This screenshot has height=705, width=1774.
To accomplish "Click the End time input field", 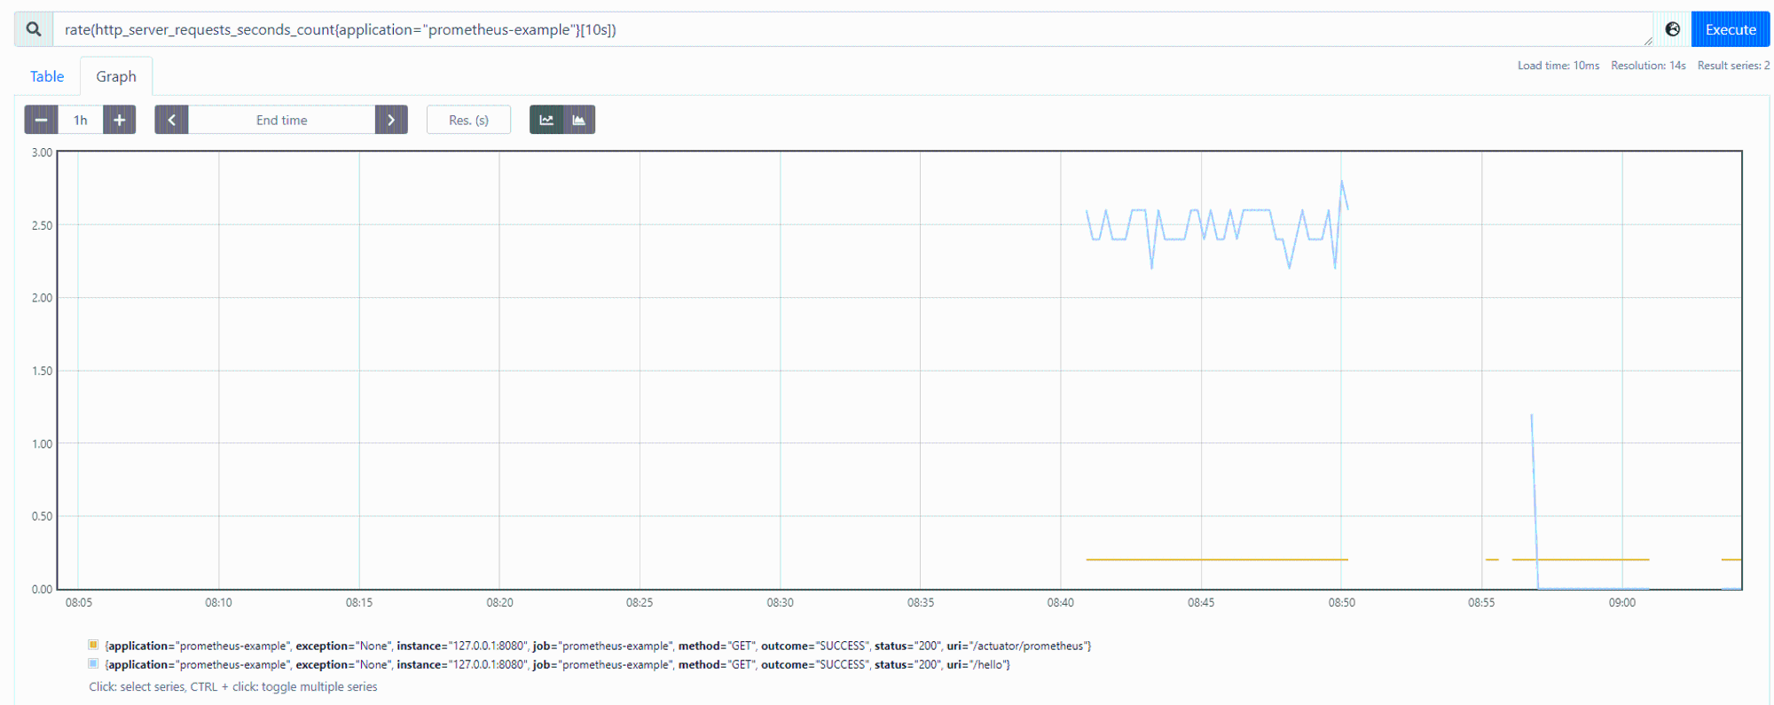I will [282, 120].
